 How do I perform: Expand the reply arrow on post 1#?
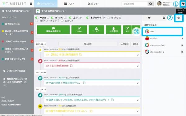click(138, 83)
